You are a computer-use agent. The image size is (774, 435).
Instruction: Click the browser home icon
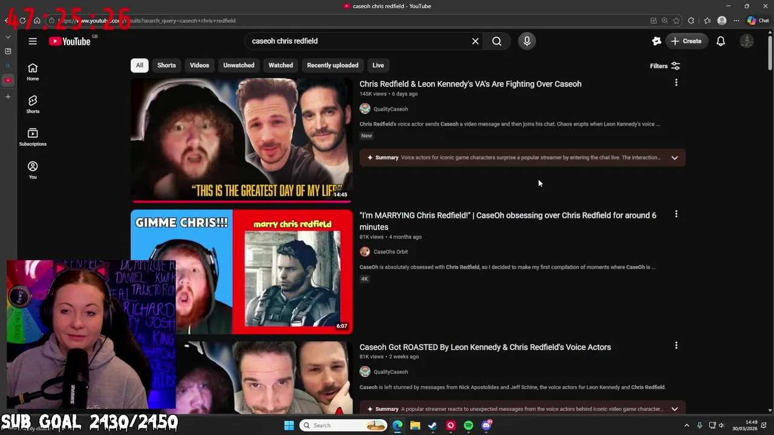click(37, 21)
